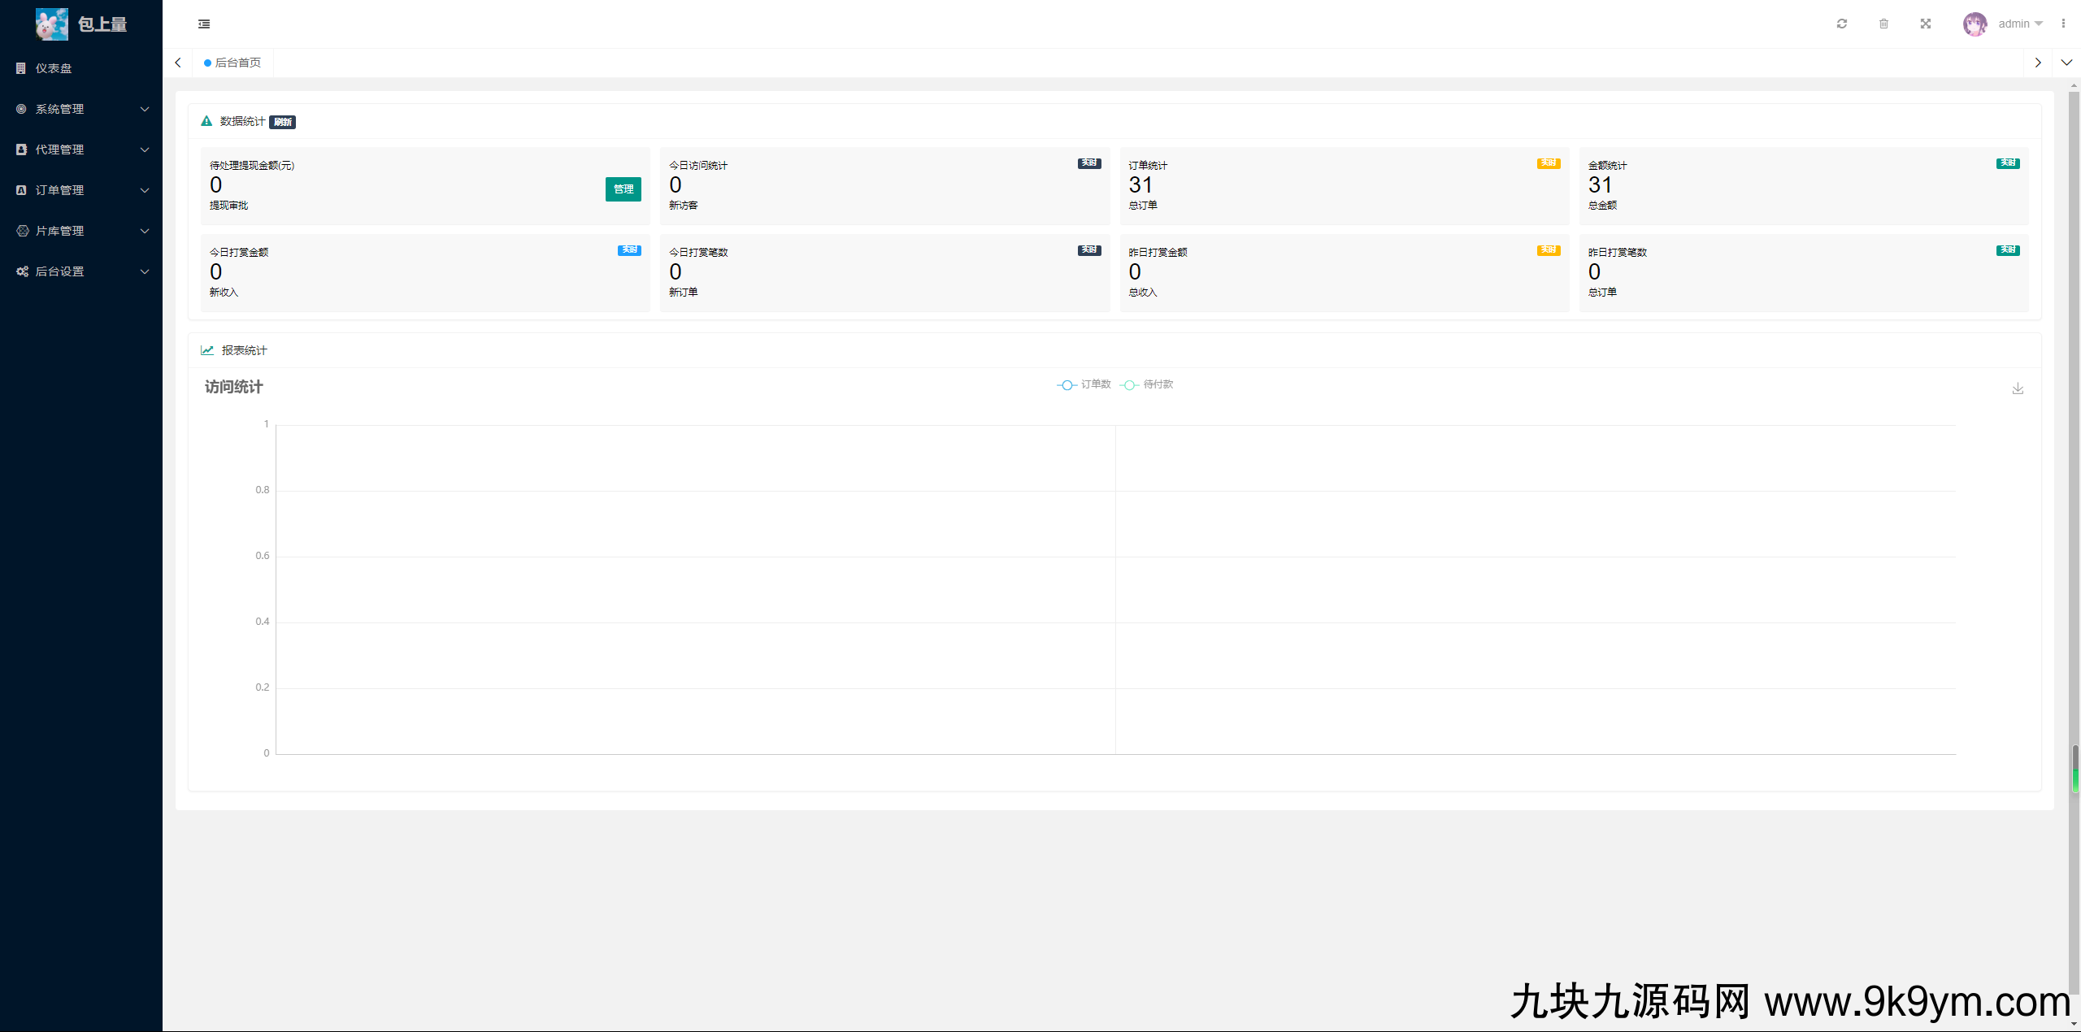Click the green badge on 昨日打赏笔数 card
This screenshot has width=2081, height=1032.
pyautogui.click(x=2008, y=250)
